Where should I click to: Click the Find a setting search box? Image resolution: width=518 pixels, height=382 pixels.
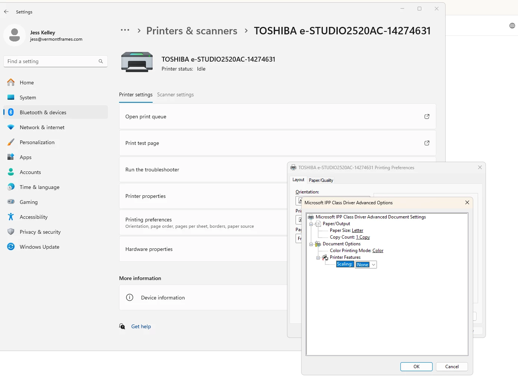coord(56,61)
